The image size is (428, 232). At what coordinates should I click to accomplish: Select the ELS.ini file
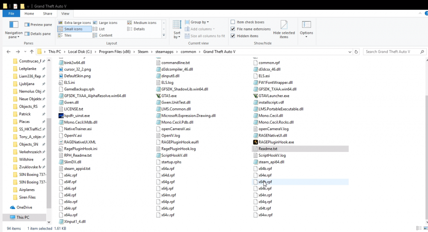point(67,83)
